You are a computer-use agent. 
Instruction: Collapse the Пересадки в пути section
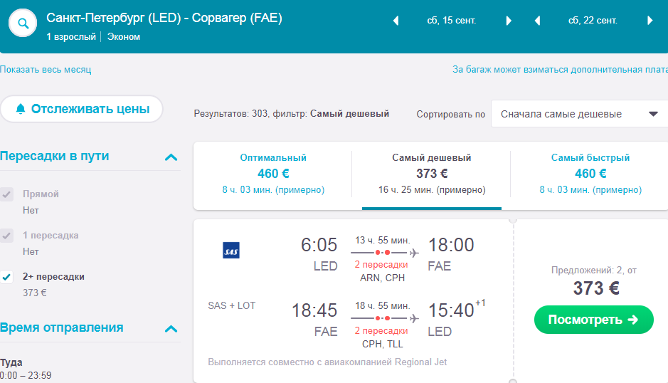point(171,157)
